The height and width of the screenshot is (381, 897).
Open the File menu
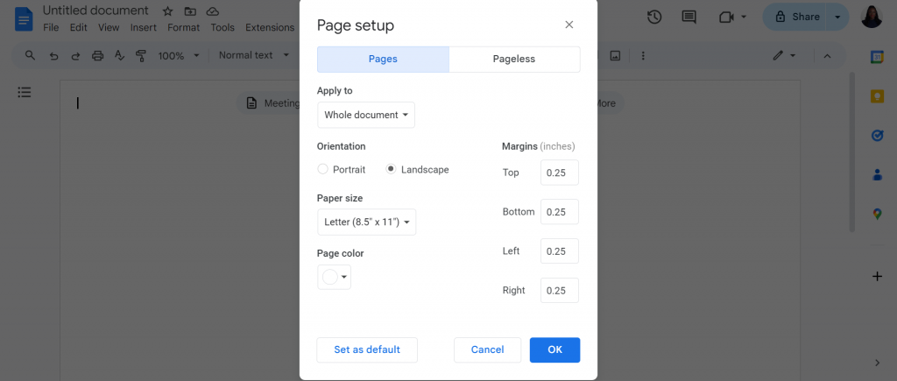click(x=51, y=27)
